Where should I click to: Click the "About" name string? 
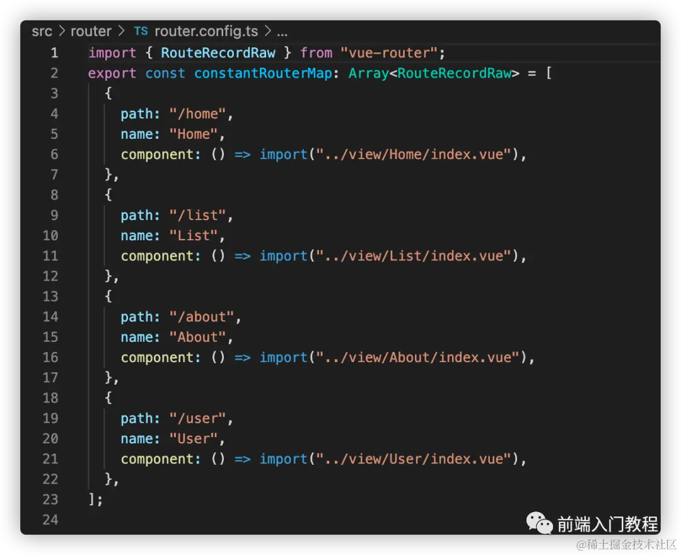[x=197, y=337]
